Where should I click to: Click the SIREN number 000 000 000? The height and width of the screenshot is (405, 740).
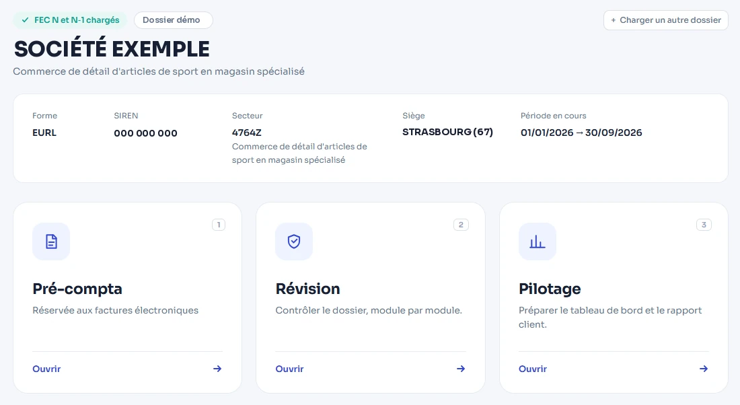click(145, 133)
